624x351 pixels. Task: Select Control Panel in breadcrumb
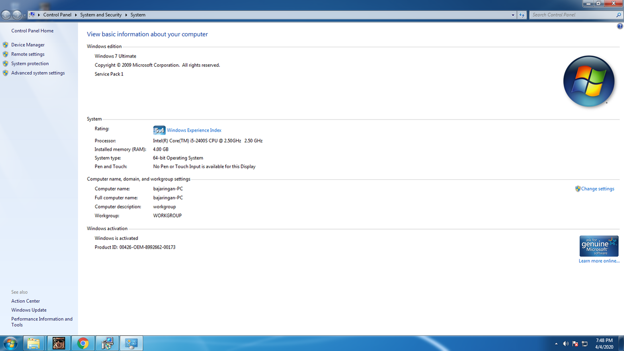tap(57, 15)
